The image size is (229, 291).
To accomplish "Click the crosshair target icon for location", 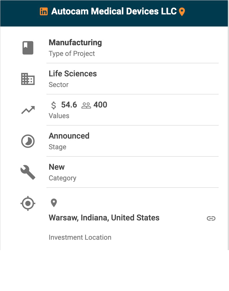I will click(28, 203).
